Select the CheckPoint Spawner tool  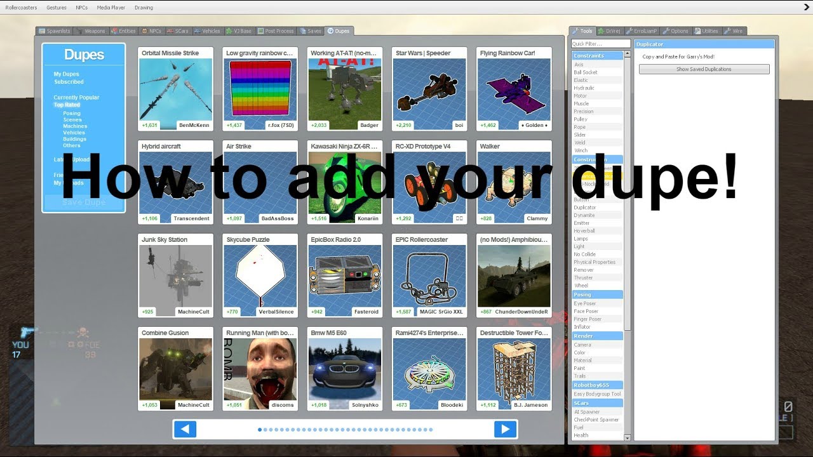(x=597, y=420)
